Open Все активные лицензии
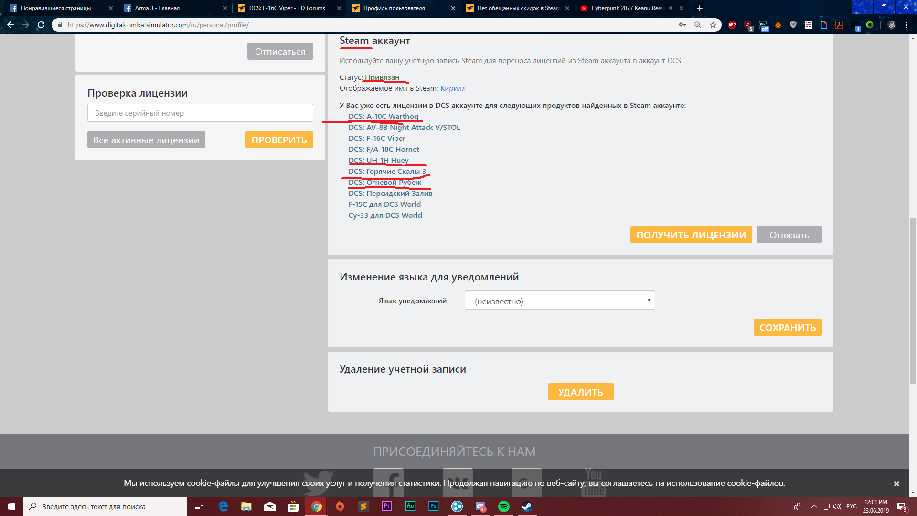This screenshot has width=917, height=516. (146, 140)
